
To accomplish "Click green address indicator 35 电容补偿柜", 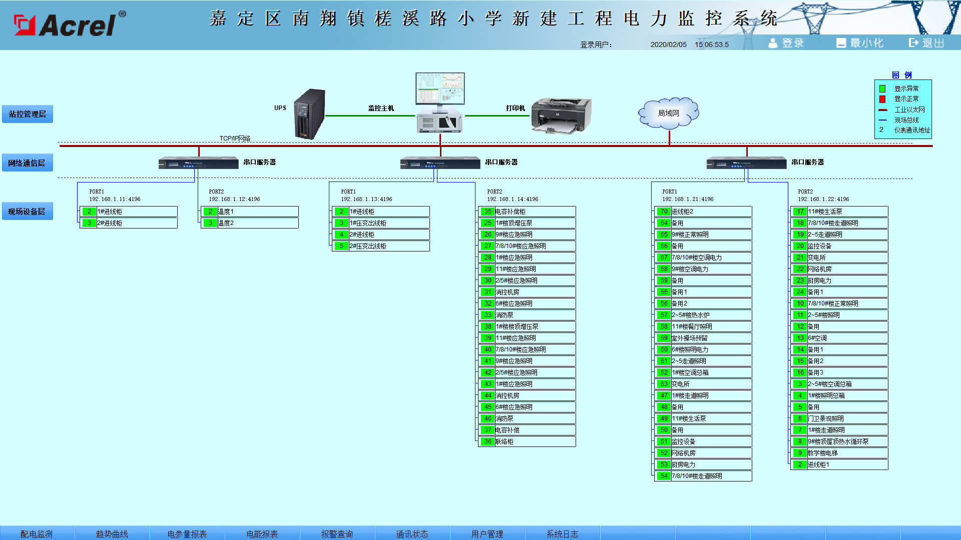I will click(488, 211).
